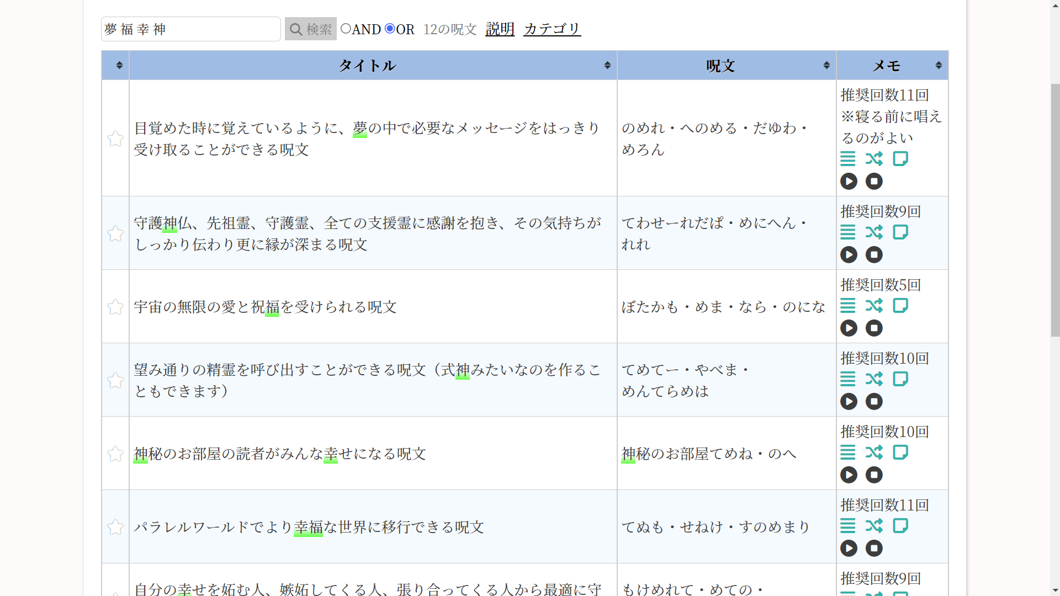Open the カテゴリ link
The width and height of the screenshot is (1060, 596).
(x=552, y=29)
